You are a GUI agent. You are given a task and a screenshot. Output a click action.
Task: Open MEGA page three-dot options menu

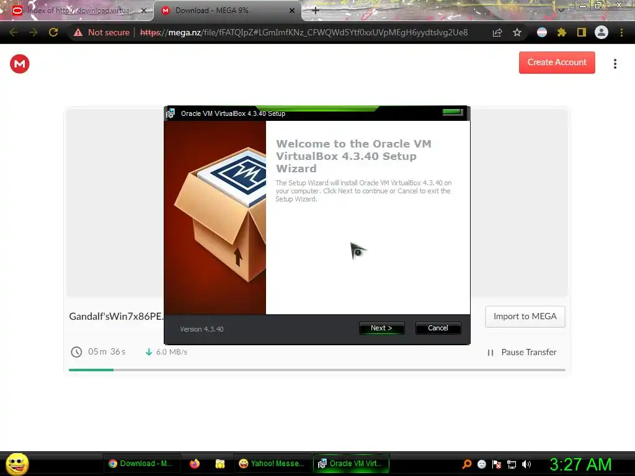pyautogui.click(x=615, y=64)
